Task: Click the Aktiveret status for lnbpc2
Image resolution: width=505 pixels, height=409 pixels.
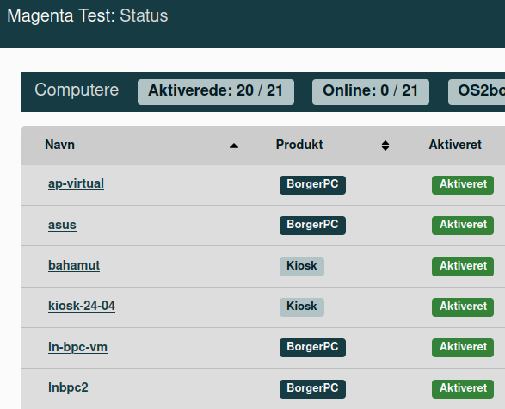Action: 463,388
